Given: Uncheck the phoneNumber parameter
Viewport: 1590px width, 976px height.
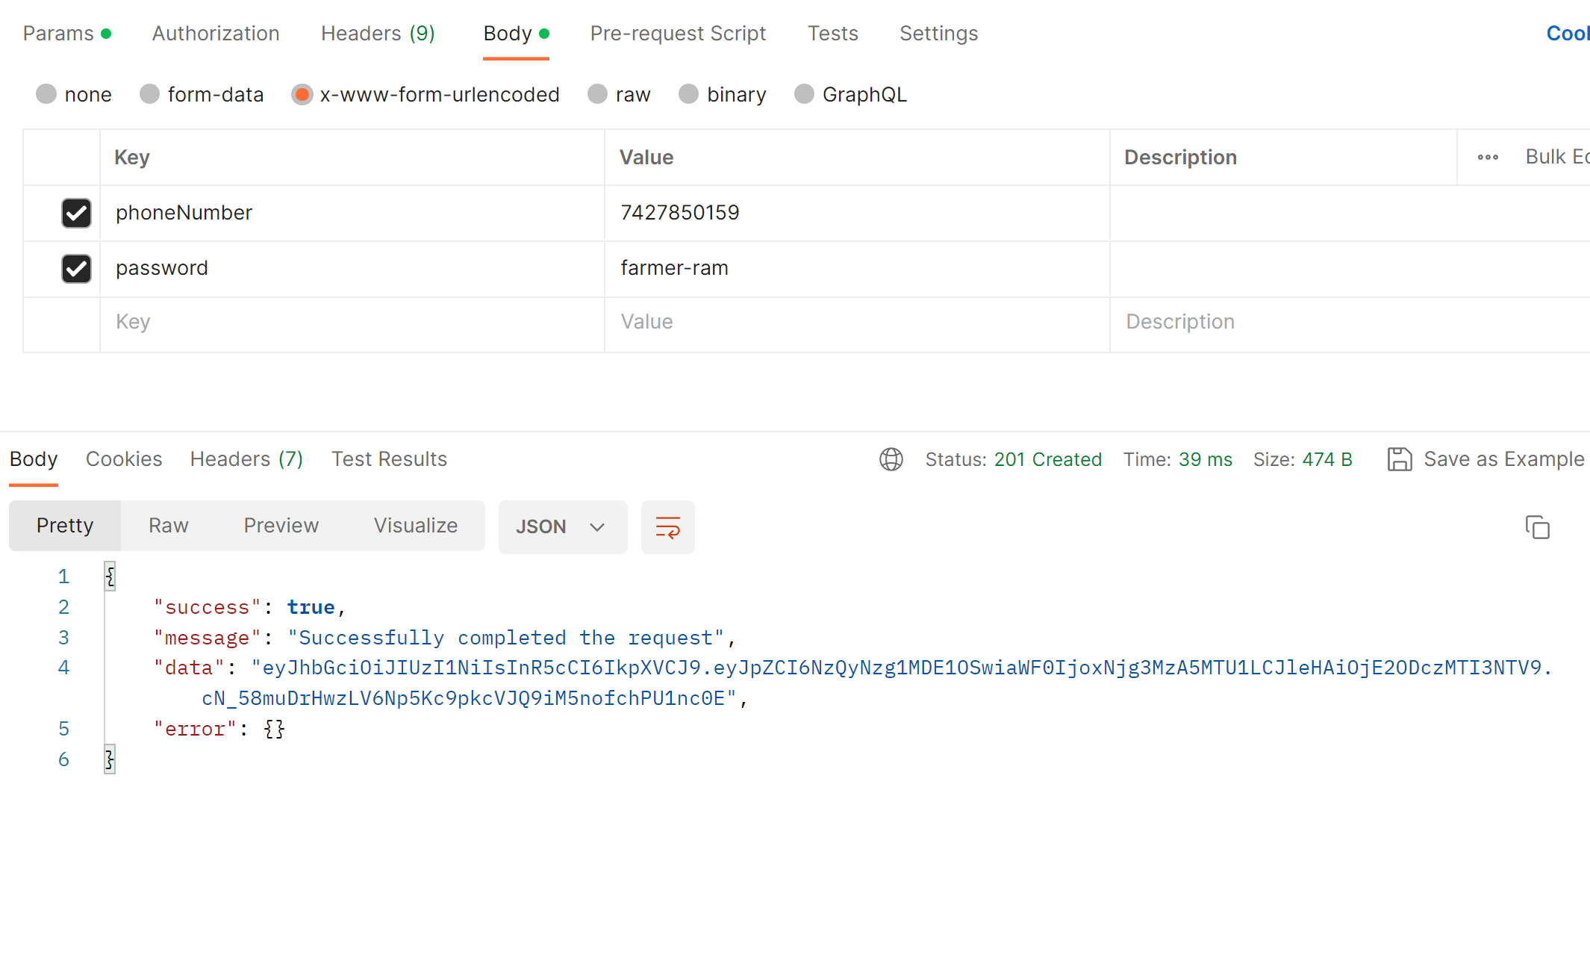Looking at the screenshot, I should pyautogui.click(x=75, y=213).
